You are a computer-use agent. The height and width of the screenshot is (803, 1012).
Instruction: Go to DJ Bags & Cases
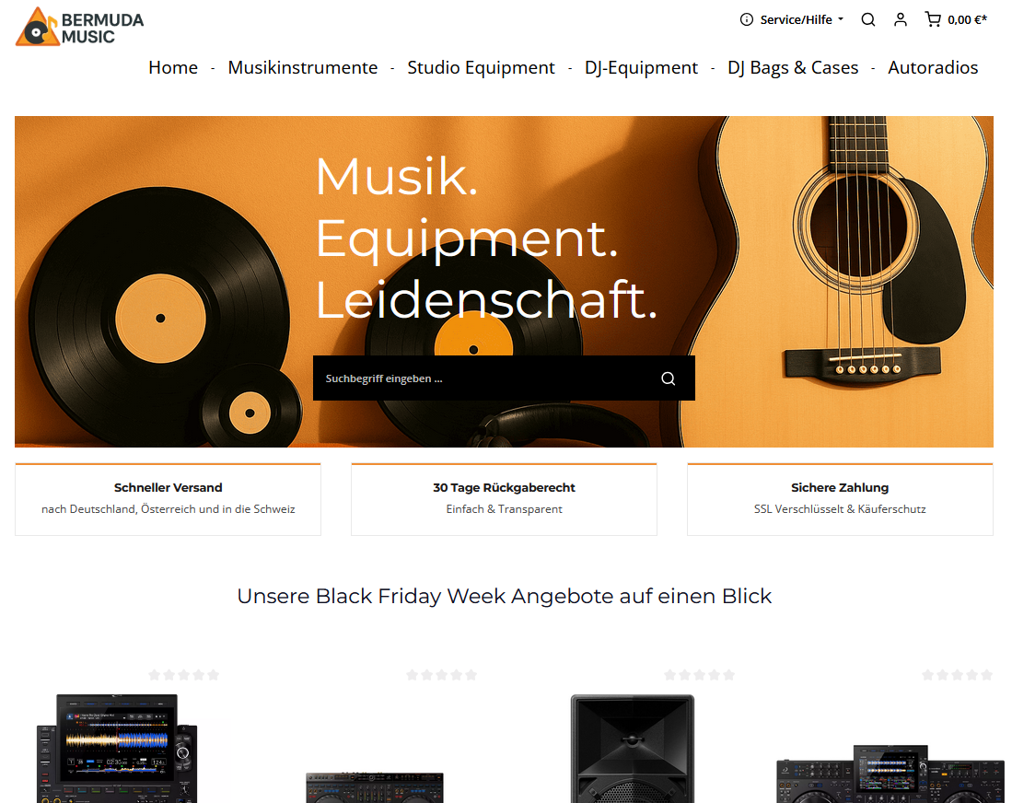(x=793, y=67)
